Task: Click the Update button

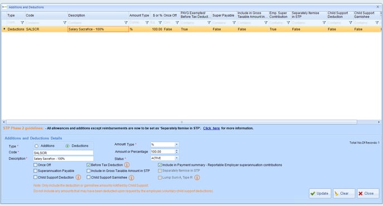Action: pos(320,193)
